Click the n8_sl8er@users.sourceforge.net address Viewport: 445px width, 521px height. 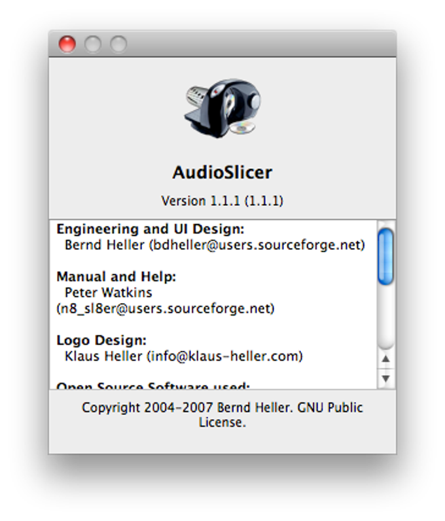tap(166, 309)
